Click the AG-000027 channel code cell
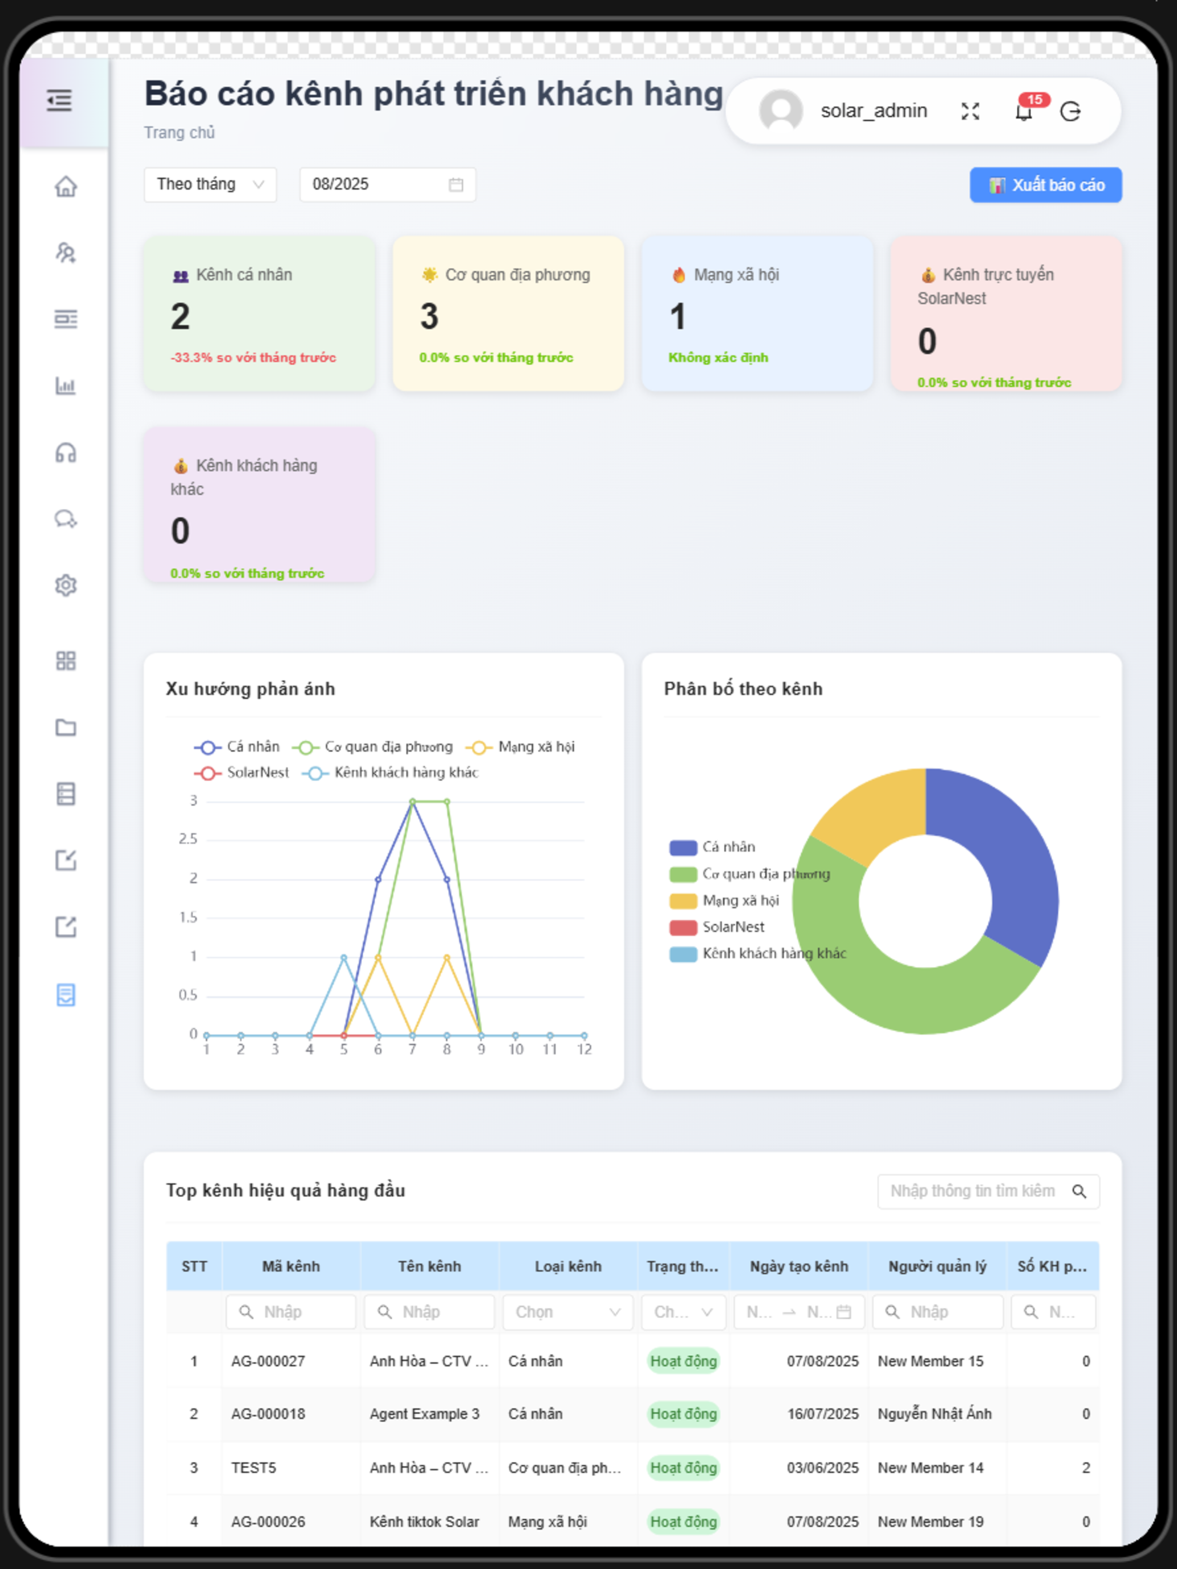1177x1569 pixels. click(x=268, y=1361)
